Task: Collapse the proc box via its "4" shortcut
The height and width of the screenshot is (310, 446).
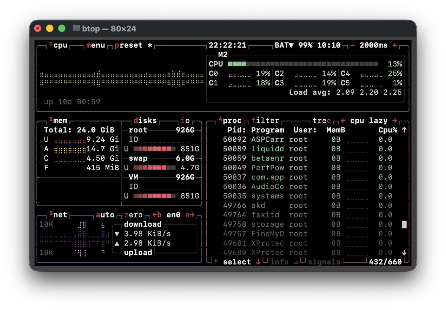Action: click(x=220, y=119)
